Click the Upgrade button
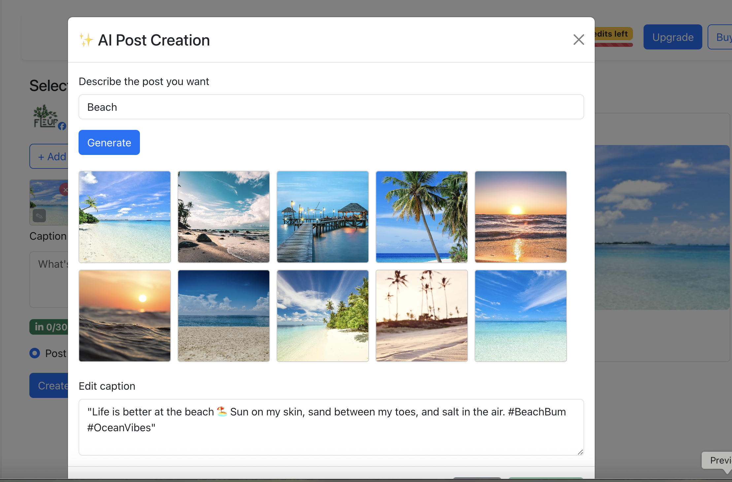This screenshot has height=482, width=732. point(673,37)
